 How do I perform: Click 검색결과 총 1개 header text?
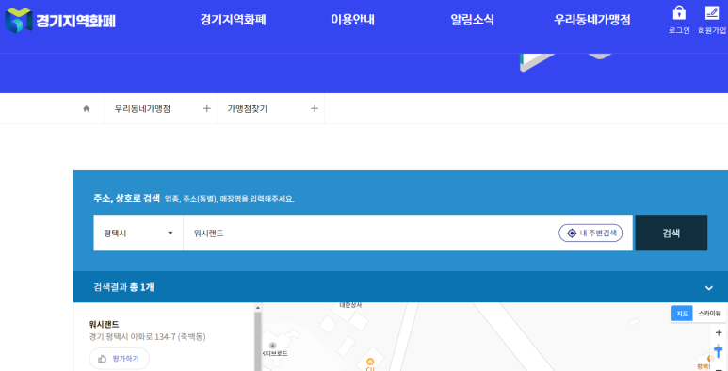point(123,287)
